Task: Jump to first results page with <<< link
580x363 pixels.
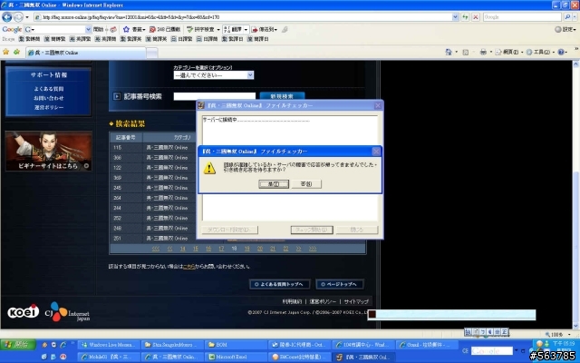Action: click(x=156, y=249)
